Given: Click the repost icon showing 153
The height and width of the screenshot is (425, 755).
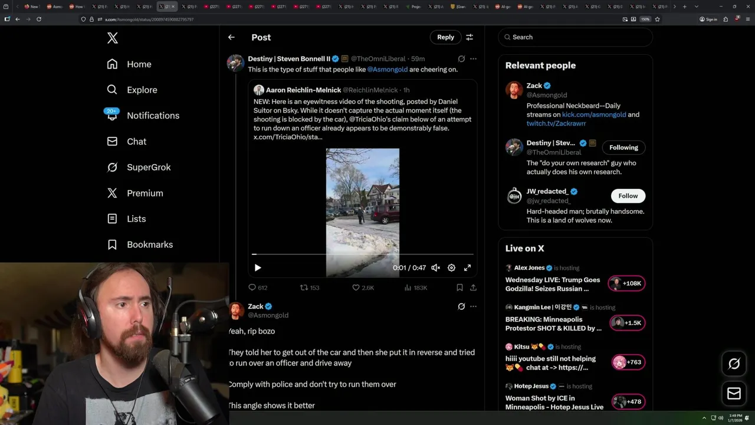Looking at the screenshot, I should [x=310, y=288].
